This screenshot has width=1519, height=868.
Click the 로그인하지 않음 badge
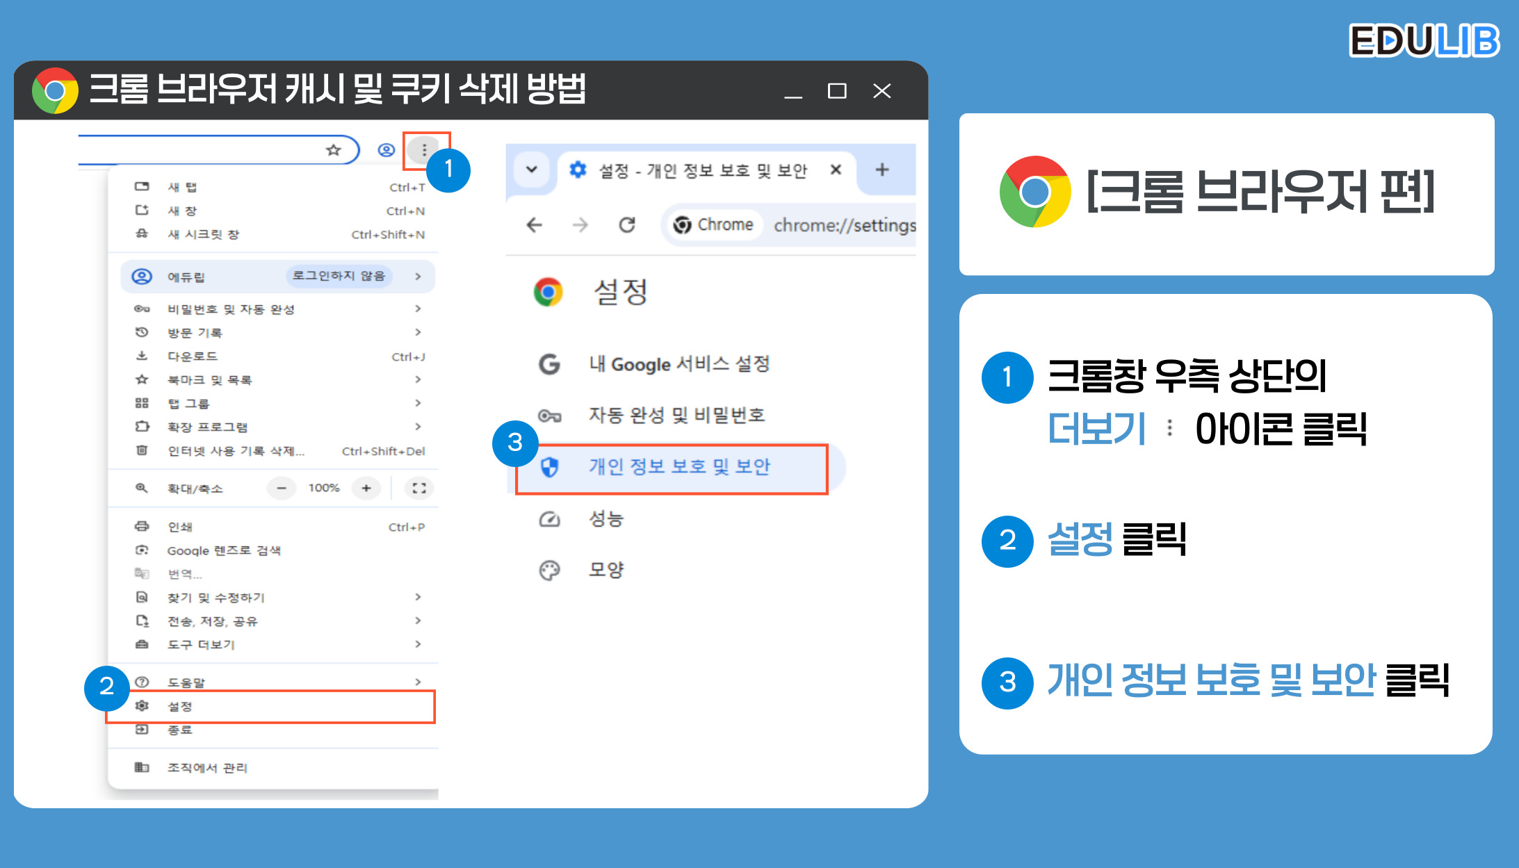(x=339, y=276)
